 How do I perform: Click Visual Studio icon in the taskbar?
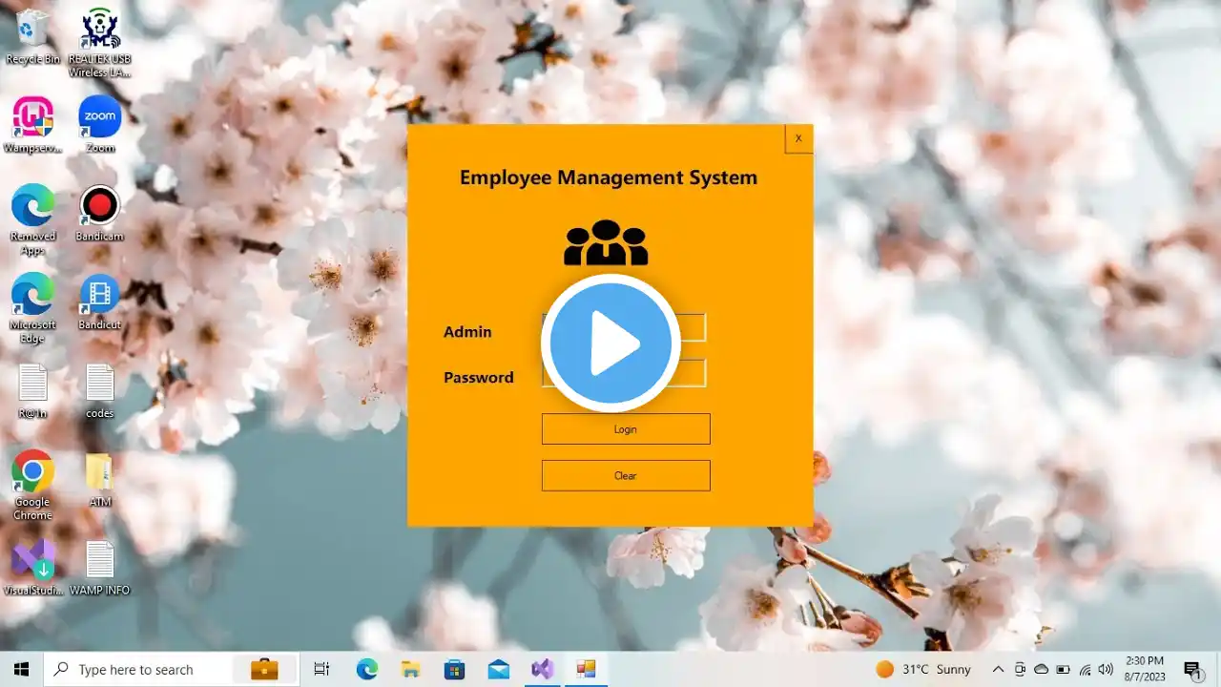[x=543, y=669]
